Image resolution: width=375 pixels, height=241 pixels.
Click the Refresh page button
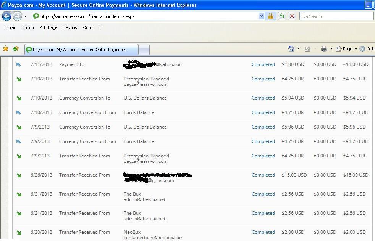click(x=282, y=16)
